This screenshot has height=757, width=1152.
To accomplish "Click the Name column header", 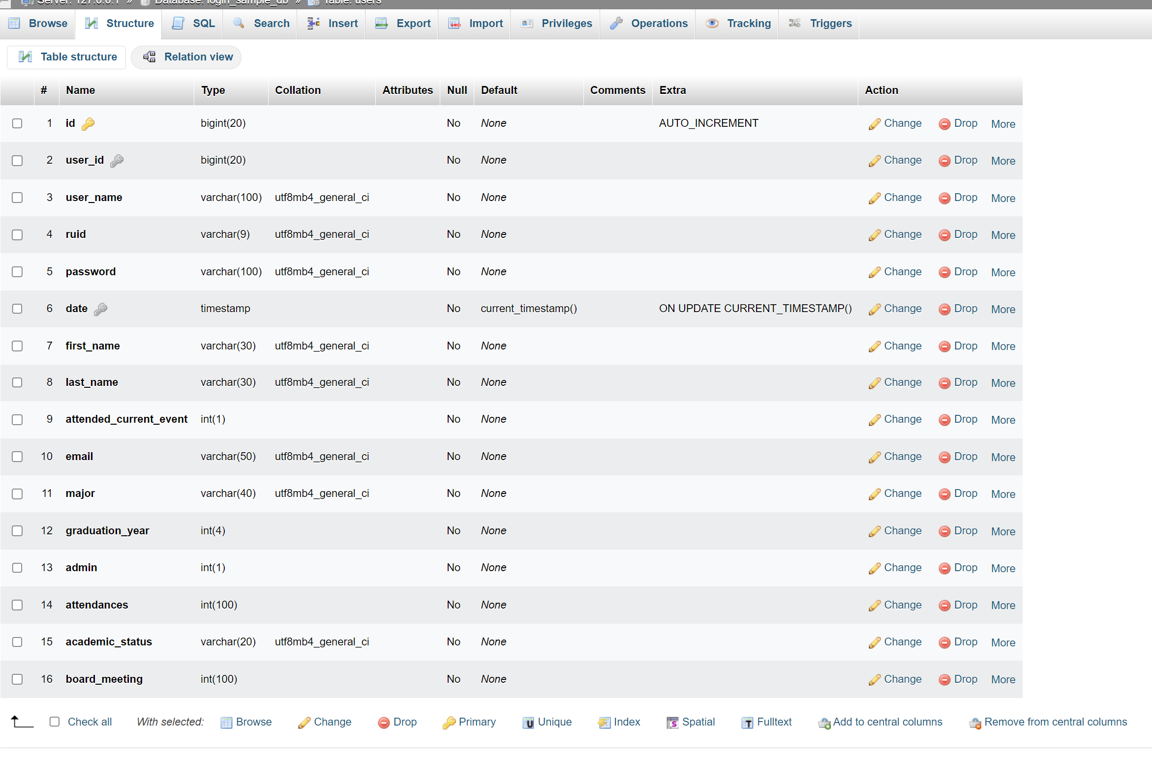I will pyautogui.click(x=81, y=90).
